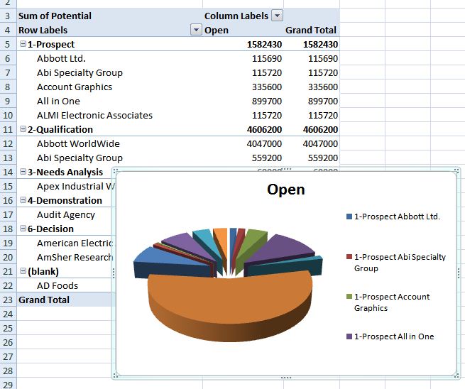Collapse the 6-Decision group
The image size is (465, 389).
pyautogui.click(x=23, y=229)
